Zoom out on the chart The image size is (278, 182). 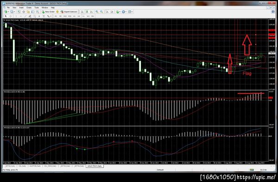coord(101,12)
